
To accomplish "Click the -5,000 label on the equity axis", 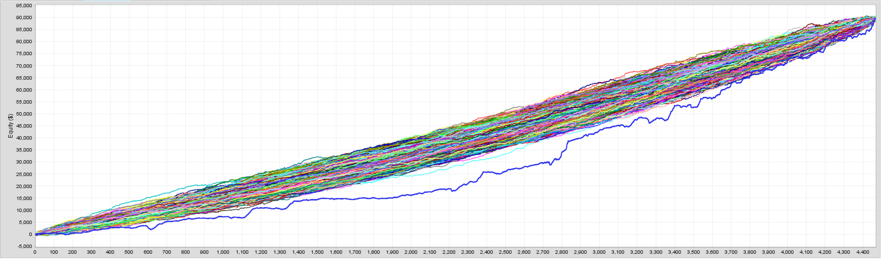I will coord(24,247).
